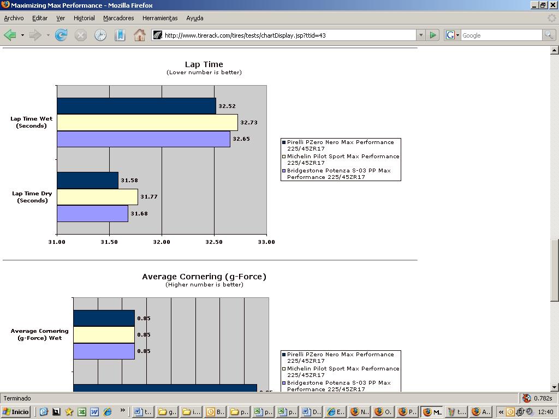
Task: Click the 0.782s load-time status bar icon
Action: pos(526,398)
